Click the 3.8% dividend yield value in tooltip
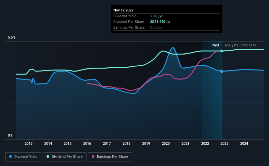The height and width of the screenshot is (166, 269). click(153, 16)
